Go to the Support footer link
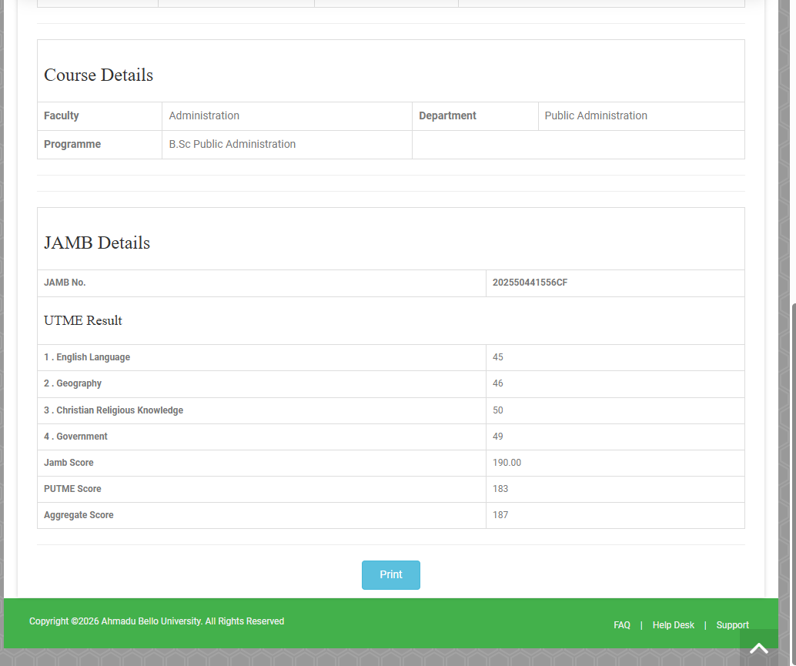The height and width of the screenshot is (666, 796). tap(732, 625)
